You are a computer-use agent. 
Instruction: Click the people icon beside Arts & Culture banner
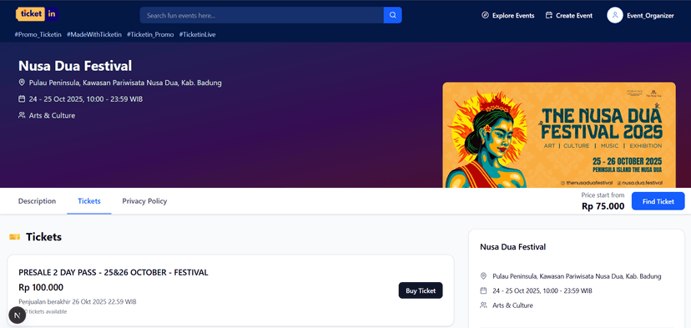coord(22,115)
